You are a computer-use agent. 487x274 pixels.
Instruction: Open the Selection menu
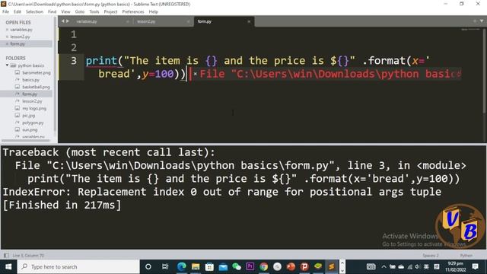coord(34,11)
